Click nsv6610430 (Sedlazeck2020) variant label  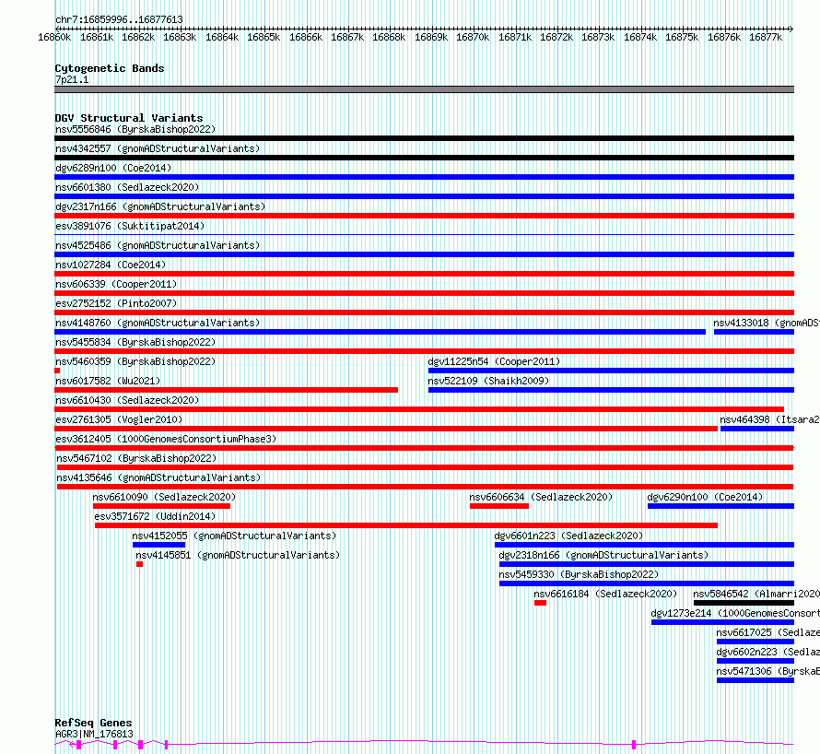[127, 400]
